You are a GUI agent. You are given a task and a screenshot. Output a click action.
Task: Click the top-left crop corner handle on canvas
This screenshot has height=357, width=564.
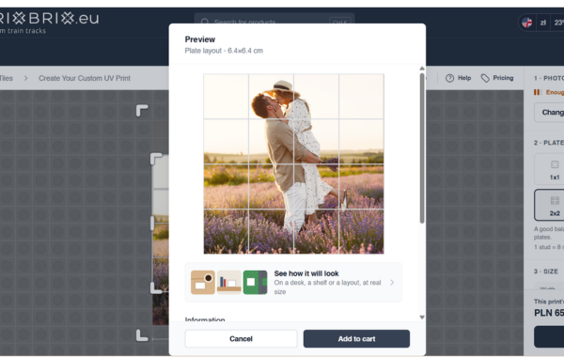(142, 111)
